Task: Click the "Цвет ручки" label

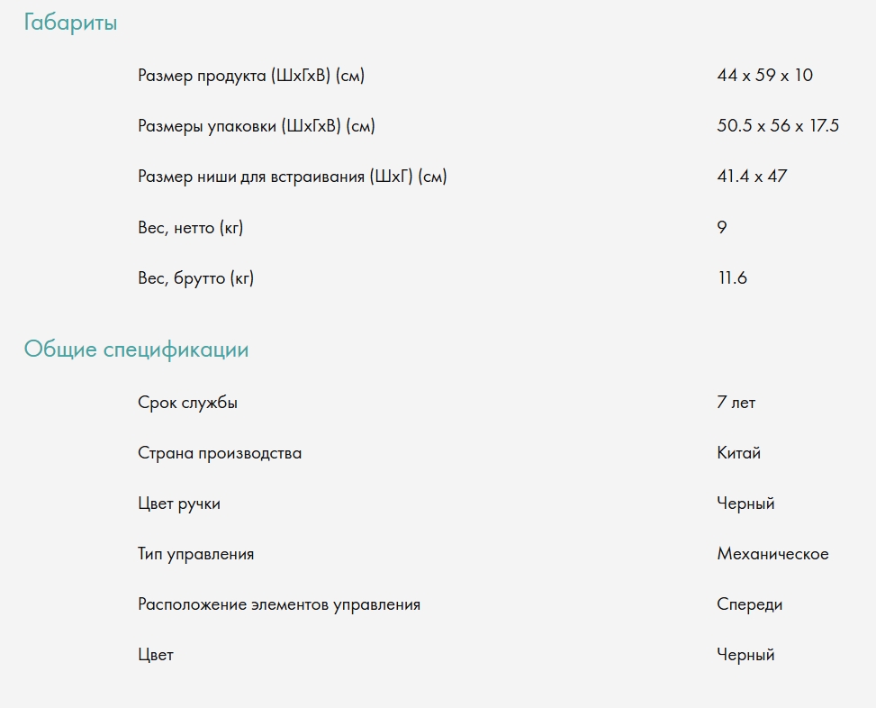Action: (x=179, y=504)
